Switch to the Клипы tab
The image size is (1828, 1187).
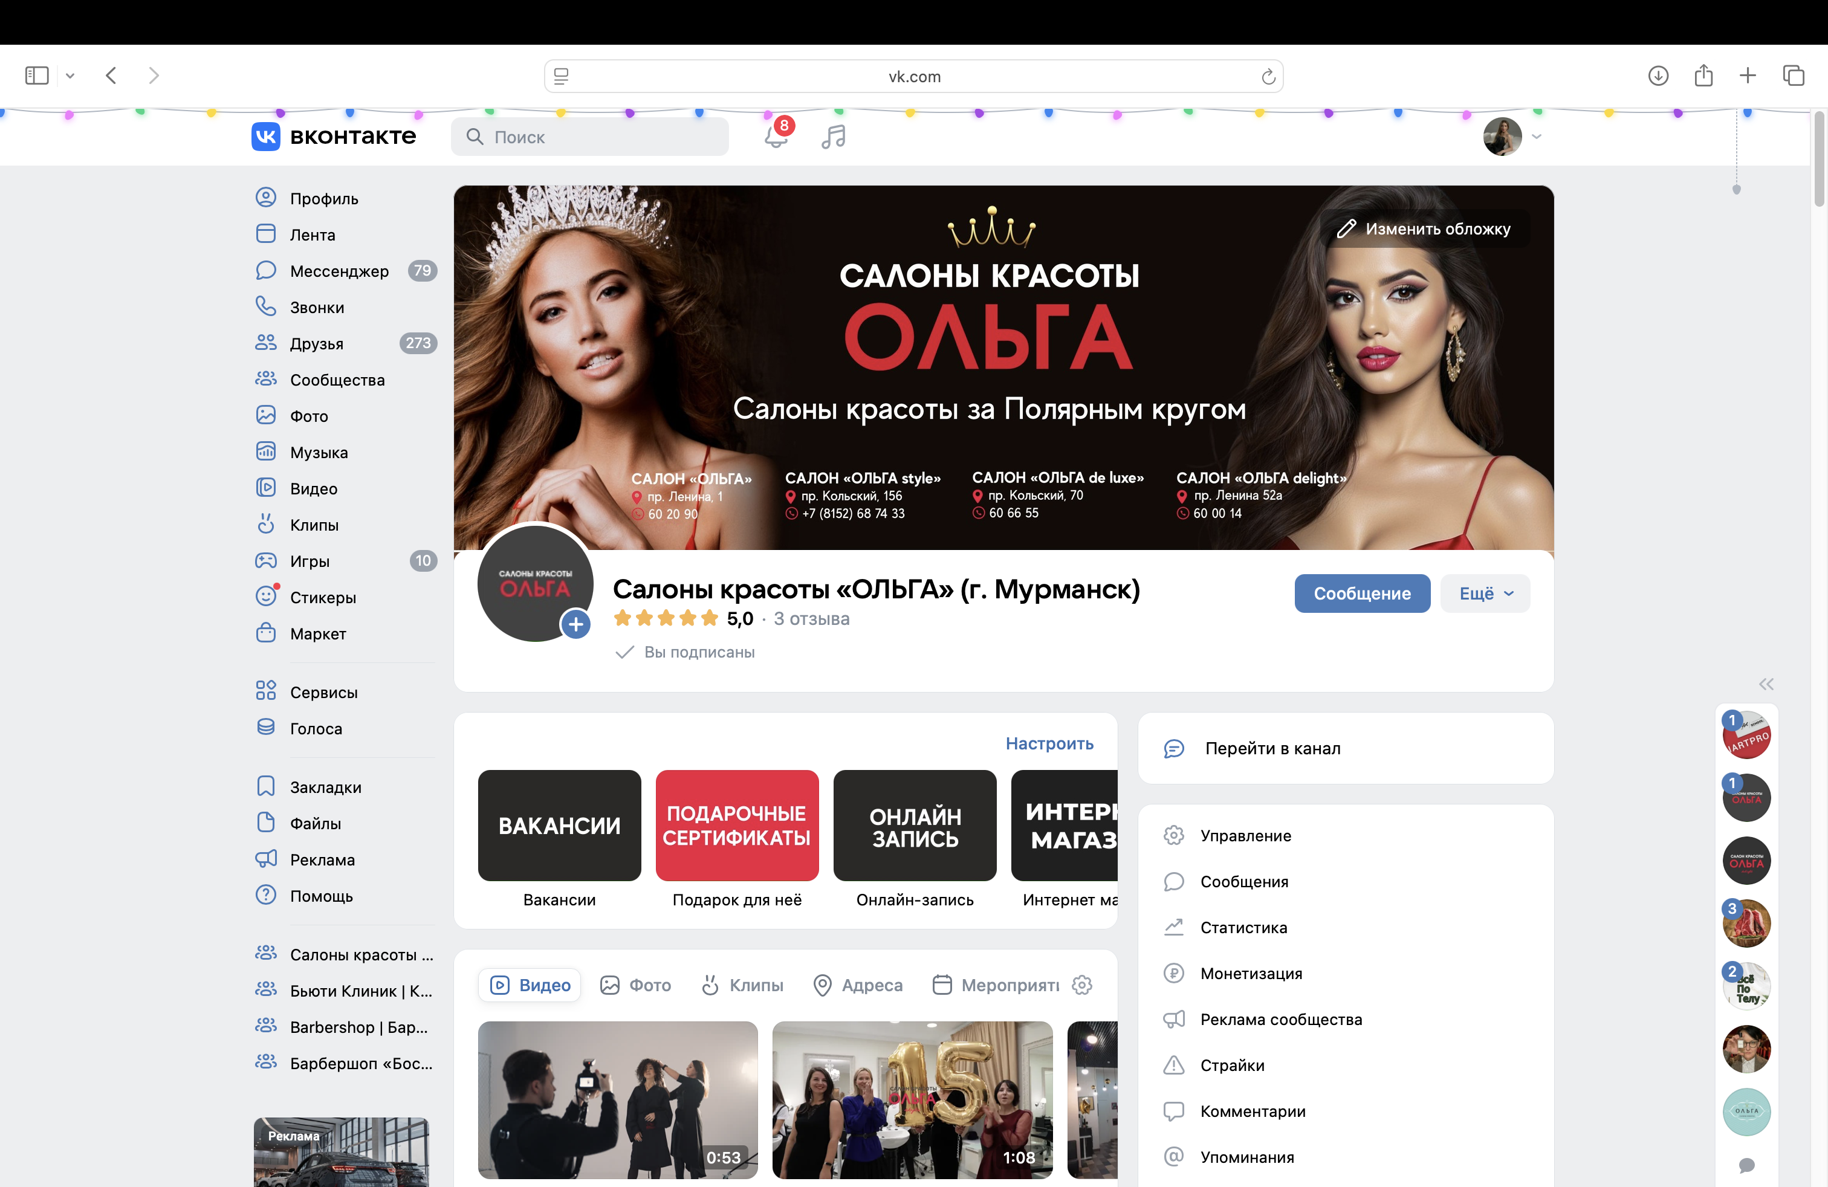coord(742,985)
